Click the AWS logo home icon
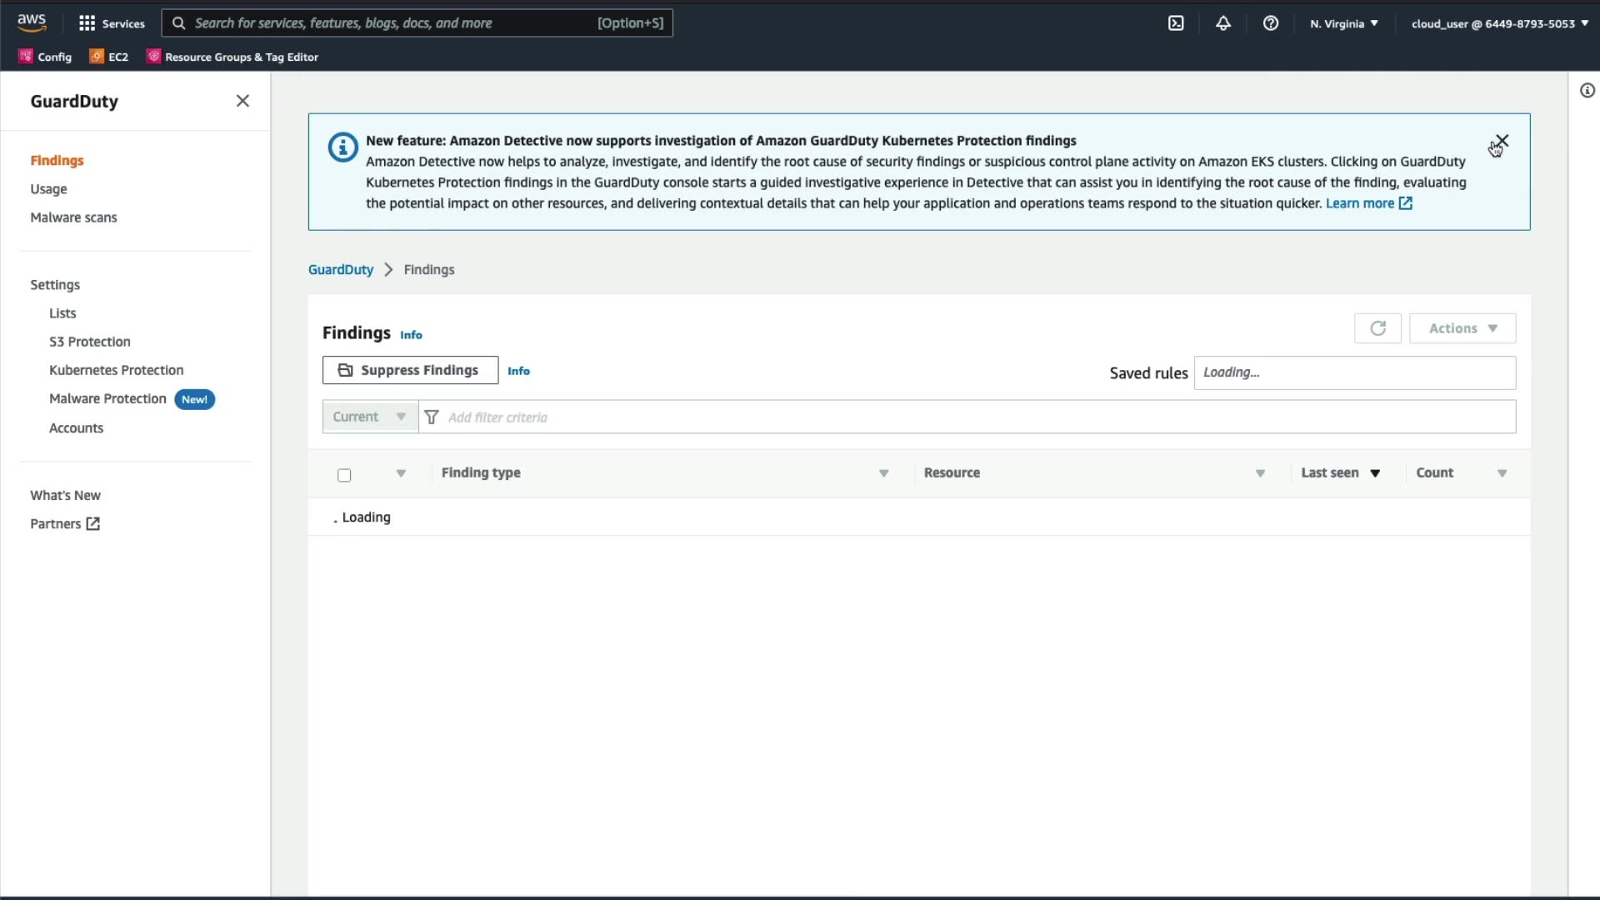This screenshot has height=900, width=1600. click(x=32, y=22)
